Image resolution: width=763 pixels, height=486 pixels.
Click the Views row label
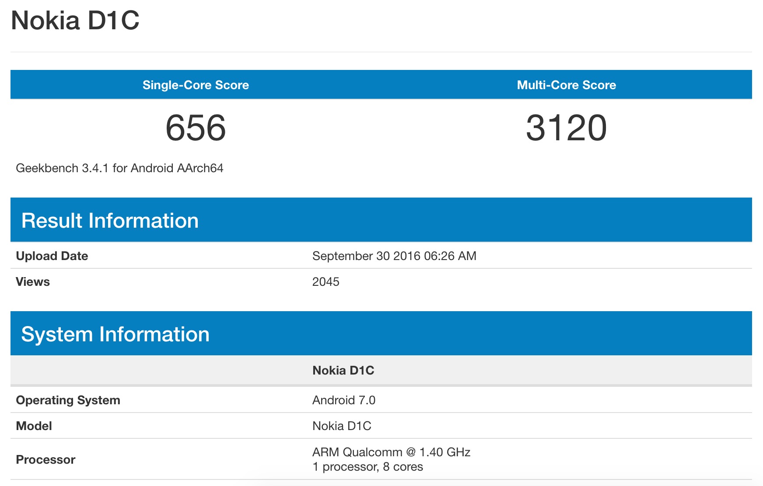[x=33, y=282]
